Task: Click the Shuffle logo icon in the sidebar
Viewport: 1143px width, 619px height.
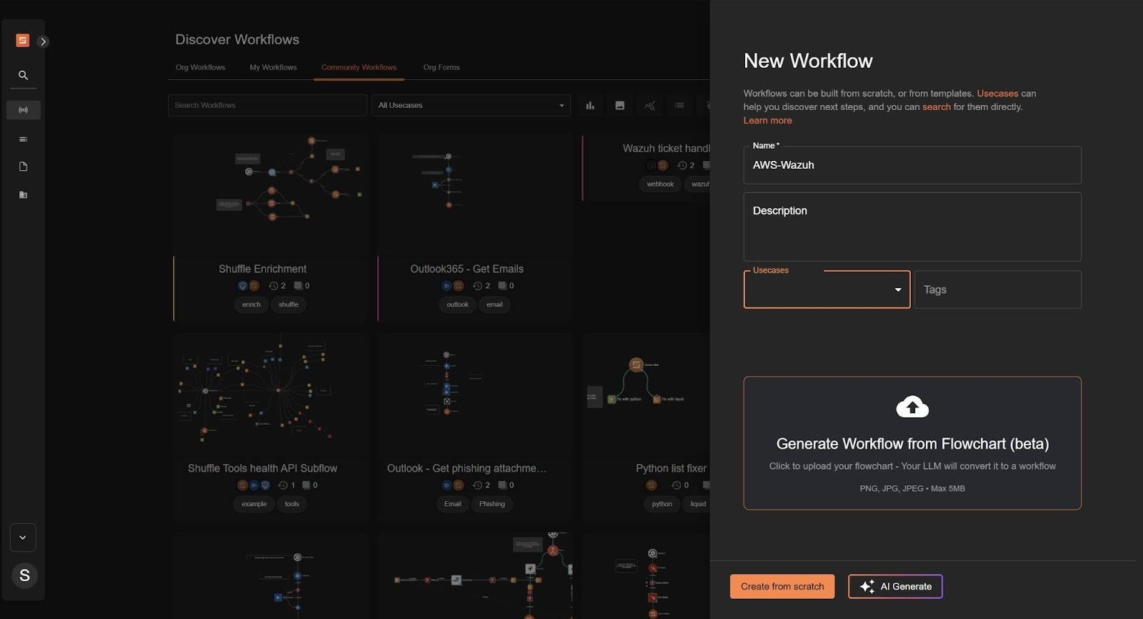Action: 22,41
